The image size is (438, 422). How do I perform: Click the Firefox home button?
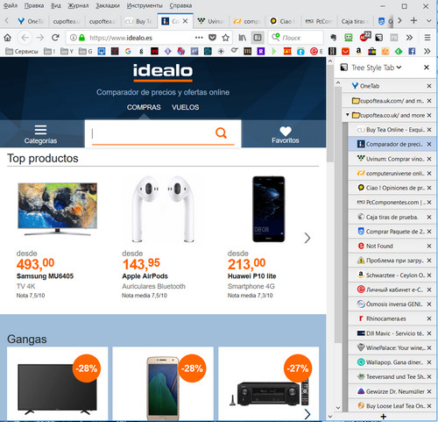8,38
